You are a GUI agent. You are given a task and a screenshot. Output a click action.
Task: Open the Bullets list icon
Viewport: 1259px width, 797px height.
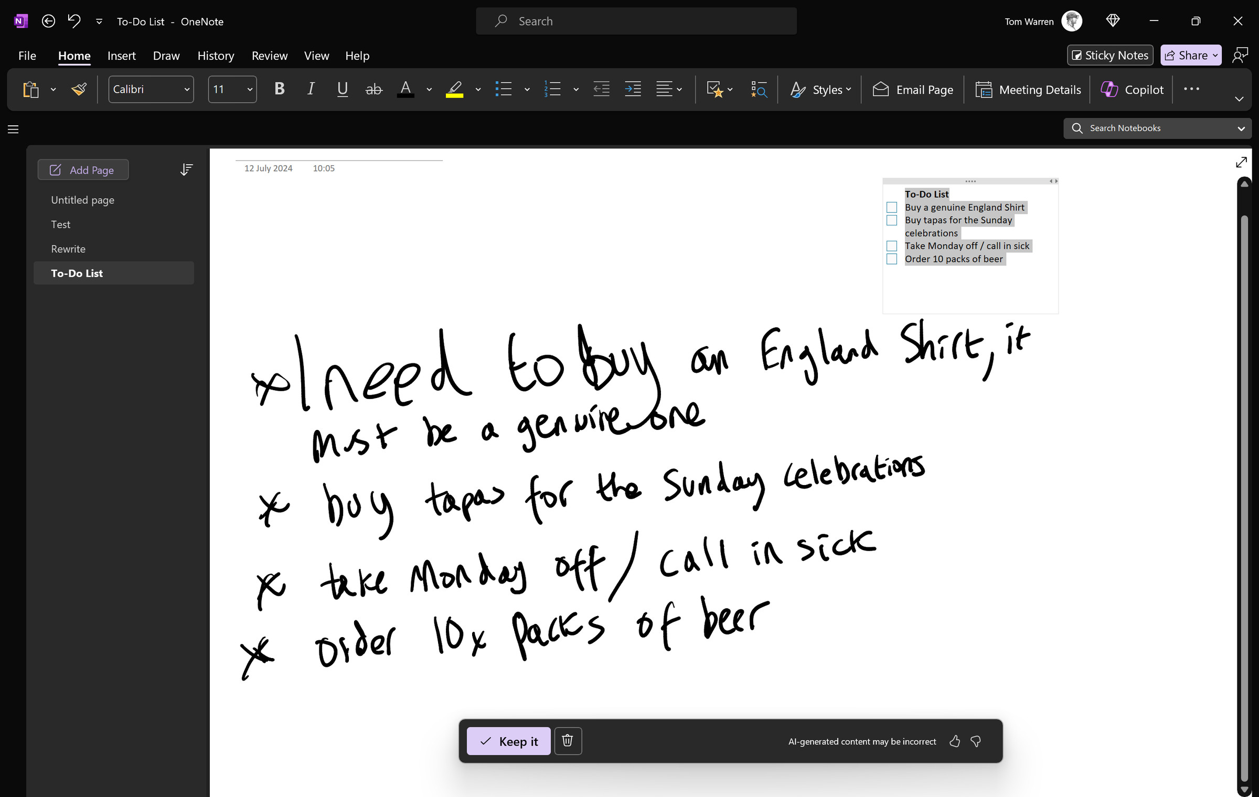click(x=504, y=89)
